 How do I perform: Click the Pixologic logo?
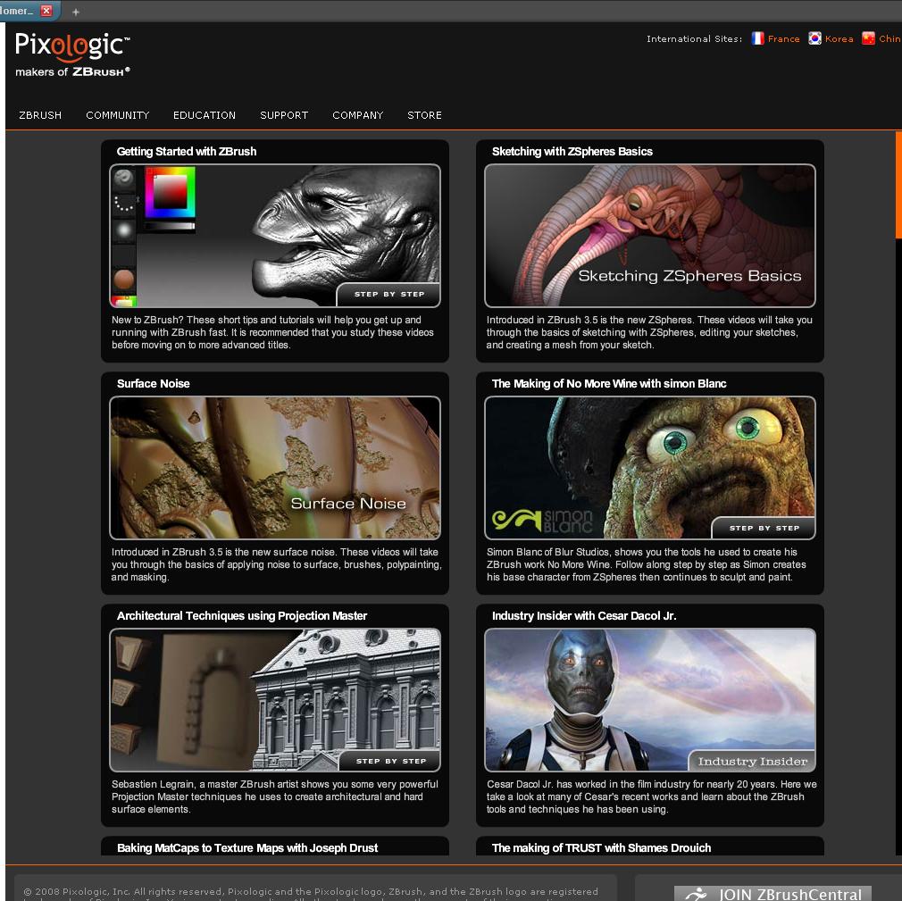coord(72,54)
